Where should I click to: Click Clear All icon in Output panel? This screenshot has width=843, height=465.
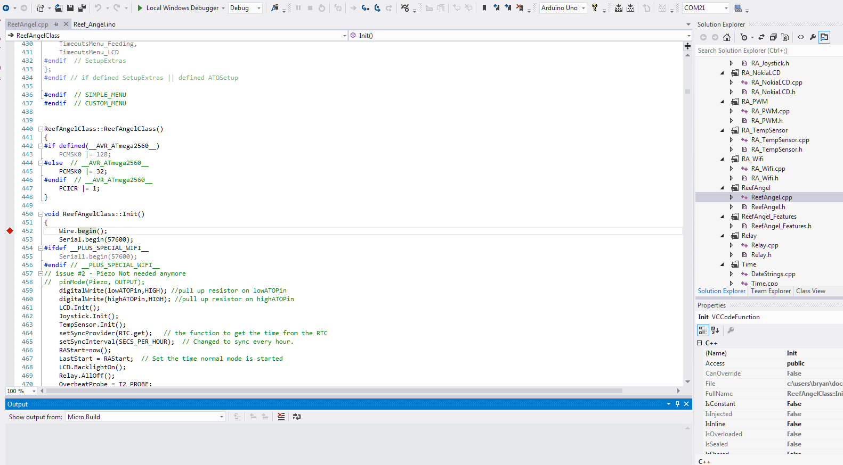[x=281, y=417]
